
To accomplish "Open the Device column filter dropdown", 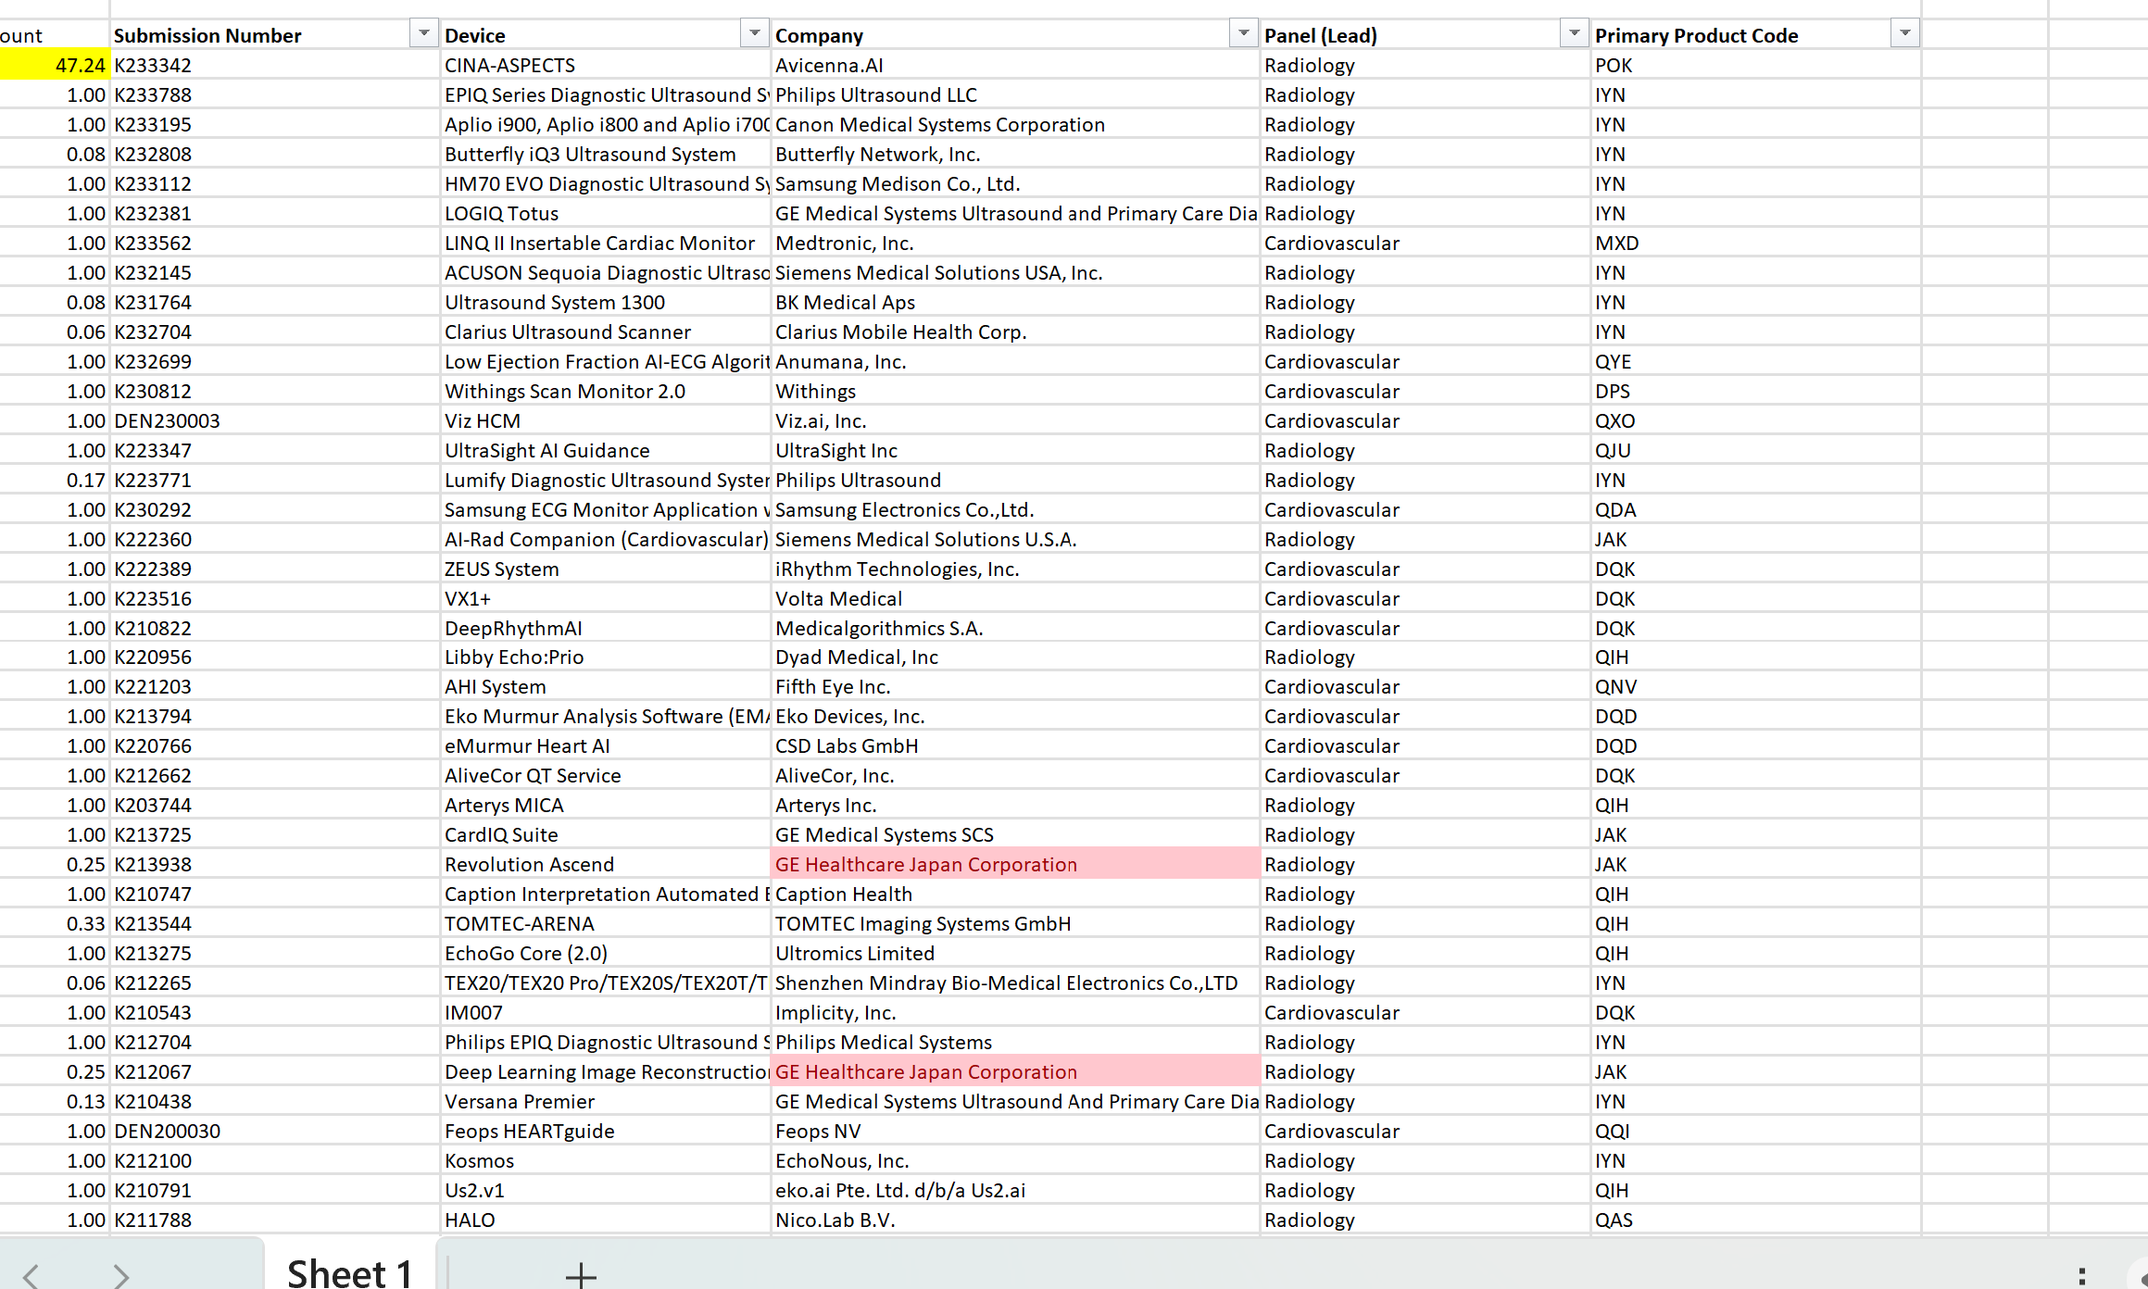I will pos(755,34).
